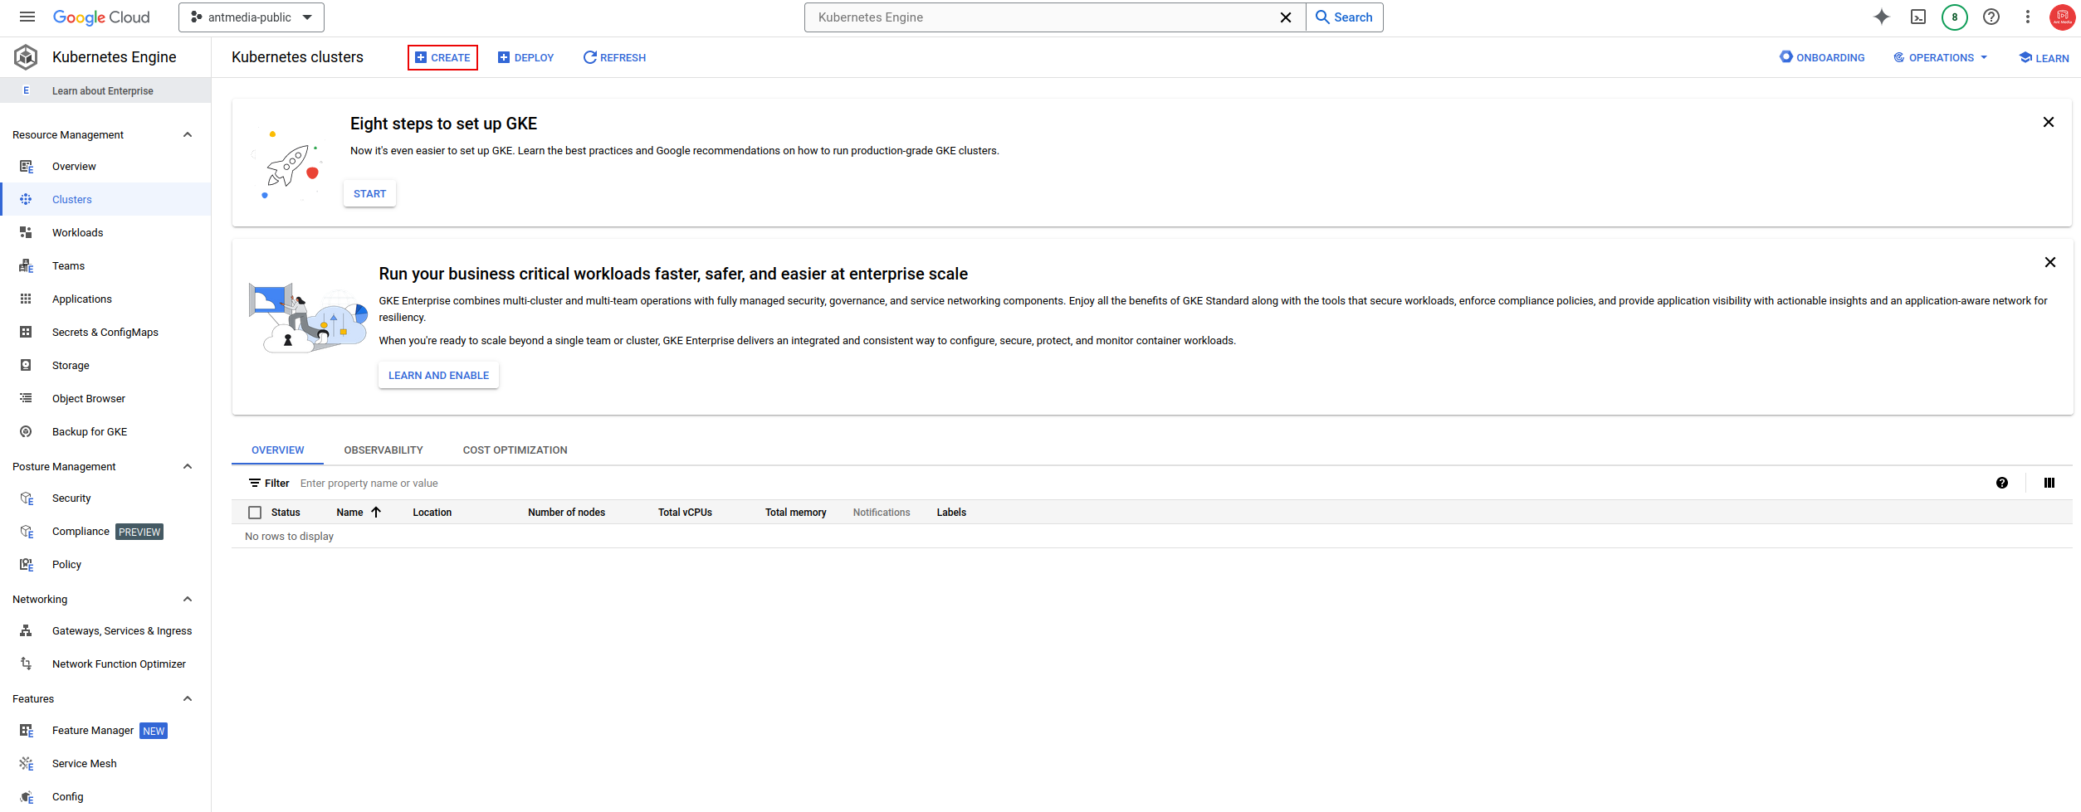Collapse the Resource Management section
The height and width of the screenshot is (812, 2081).
coord(188,134)
